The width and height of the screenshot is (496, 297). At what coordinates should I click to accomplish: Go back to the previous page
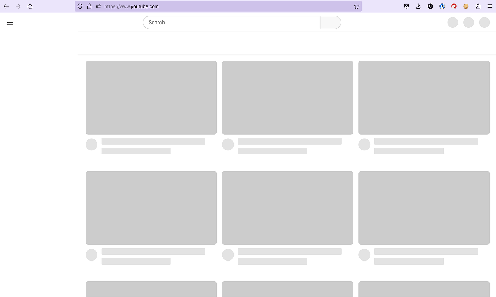pos(6,6)
